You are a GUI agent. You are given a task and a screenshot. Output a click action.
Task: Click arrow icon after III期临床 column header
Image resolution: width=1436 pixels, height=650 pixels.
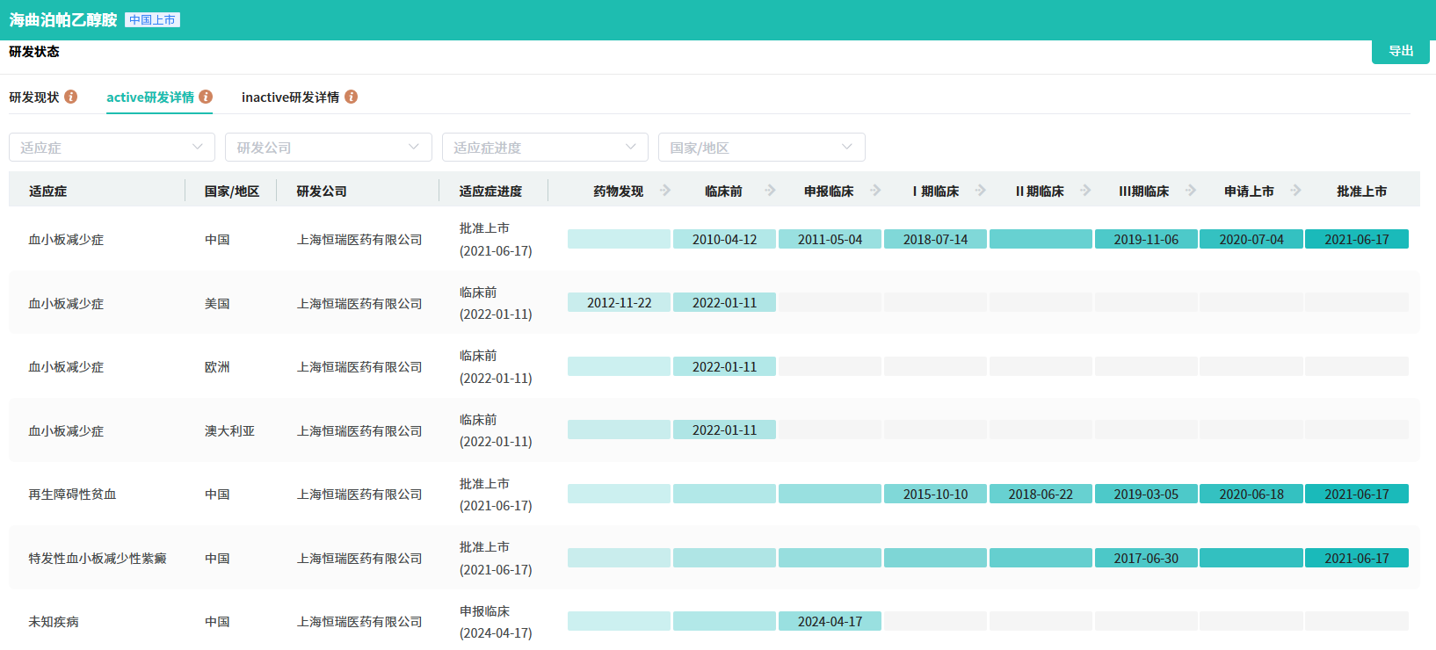pyautogui.click(x=1191, y=191)
